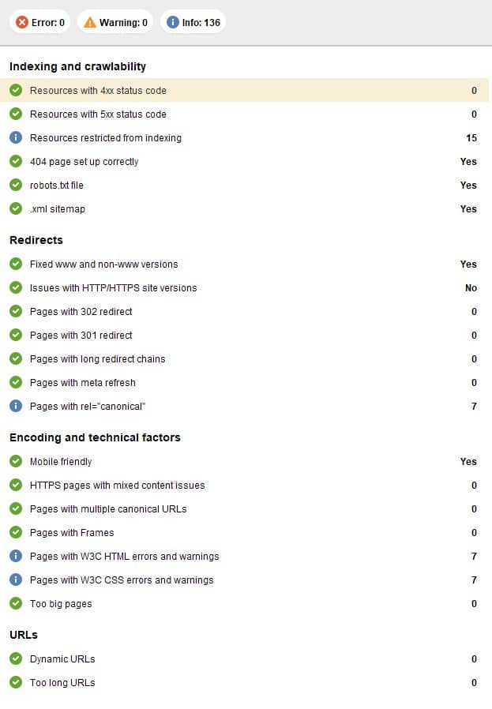Click green check icon next to "robots.txt file"
This screenshot has height=709, width=492.
tap(15, 185)
